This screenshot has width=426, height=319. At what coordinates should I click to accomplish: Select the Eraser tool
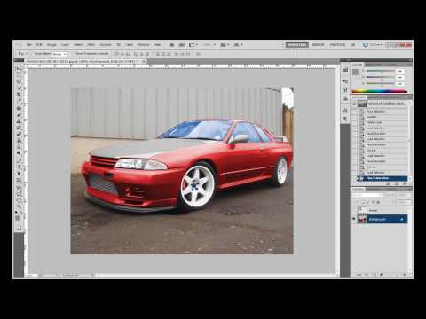pos(20,135)
